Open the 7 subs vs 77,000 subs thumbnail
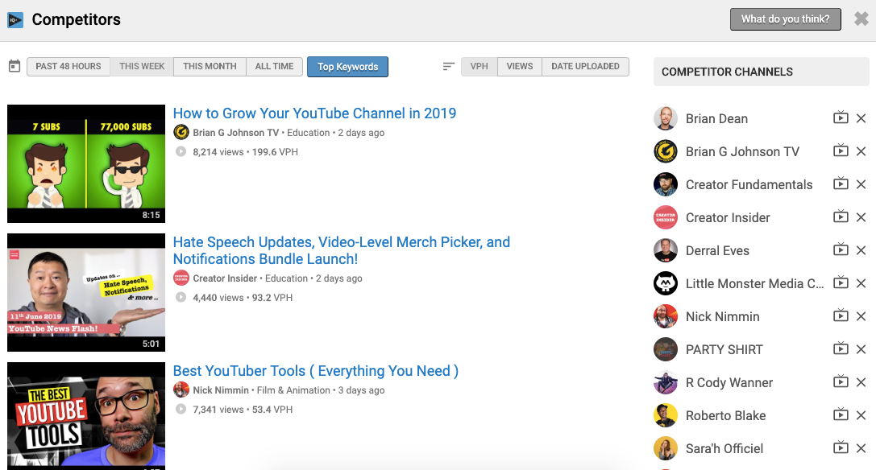 click(86, 163)
